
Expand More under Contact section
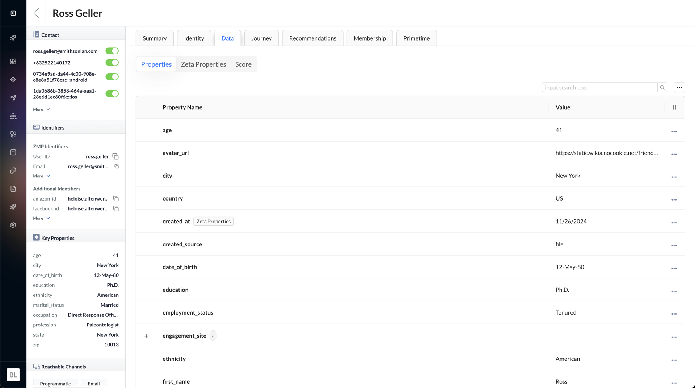(x=41, y=109)
